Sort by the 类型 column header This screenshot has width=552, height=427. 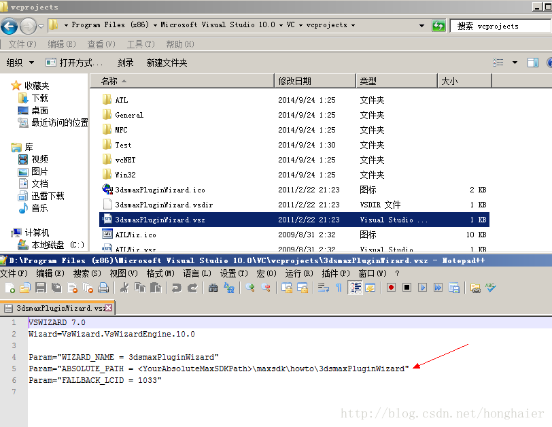click(397, 81)
